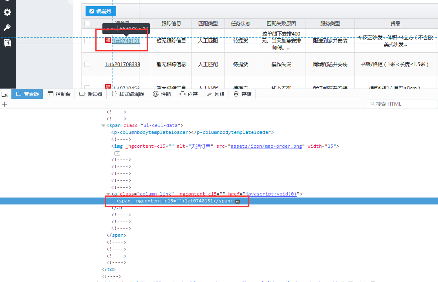Open waybill link 1zt0748131

point(126,41)
